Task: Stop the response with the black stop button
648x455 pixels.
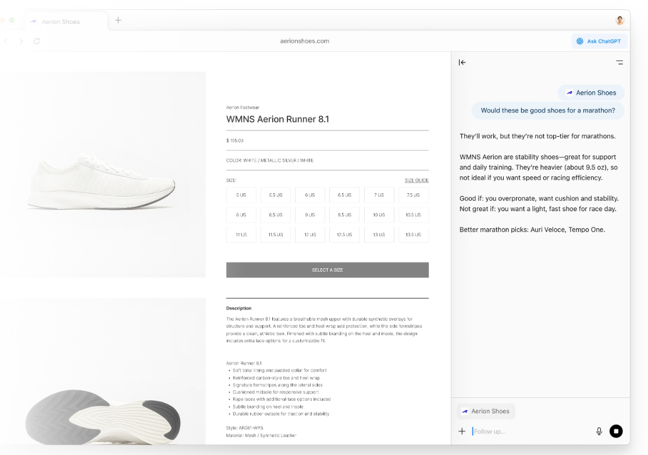Action: coord(616,431)
